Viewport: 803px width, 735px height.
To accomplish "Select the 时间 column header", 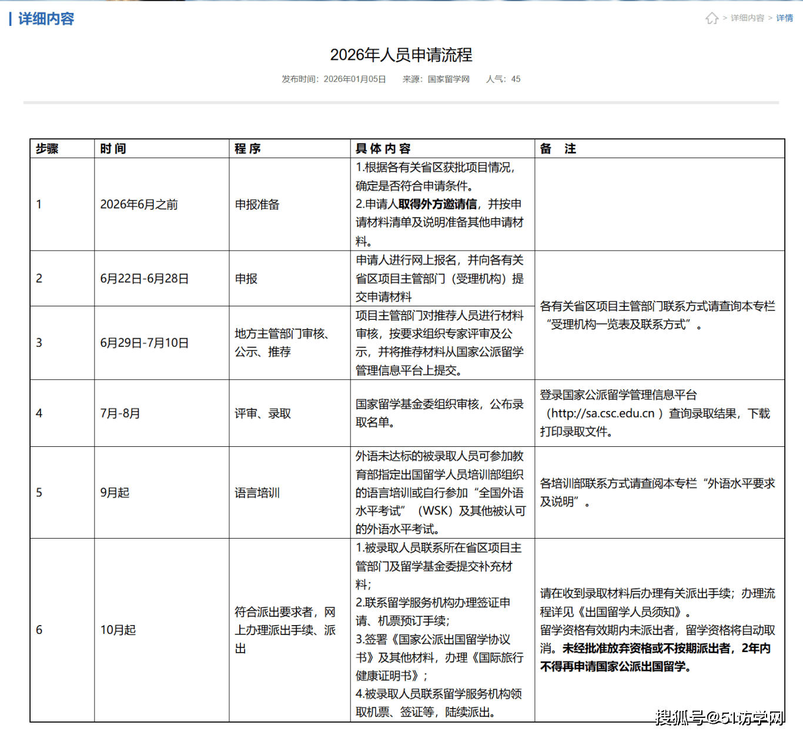I will 113,149.
